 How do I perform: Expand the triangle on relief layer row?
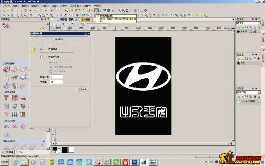(x=246, y=101)
